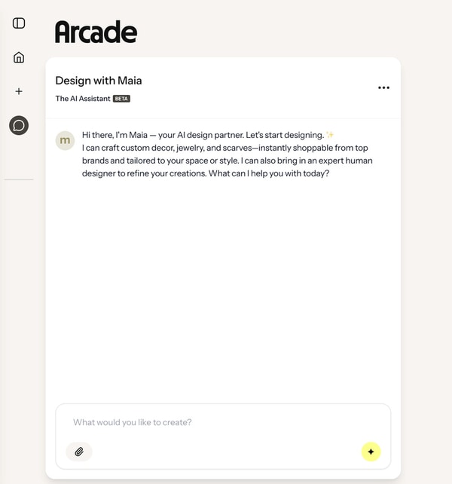452x484 pixels.
Task: Click the plus icon for new design
Action: [x=19, y=91]
